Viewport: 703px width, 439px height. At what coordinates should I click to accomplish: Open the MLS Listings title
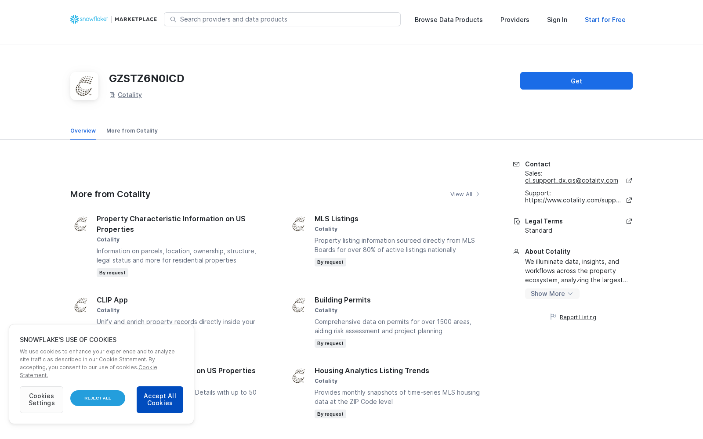pyautogui.click(x=337, y=219)
